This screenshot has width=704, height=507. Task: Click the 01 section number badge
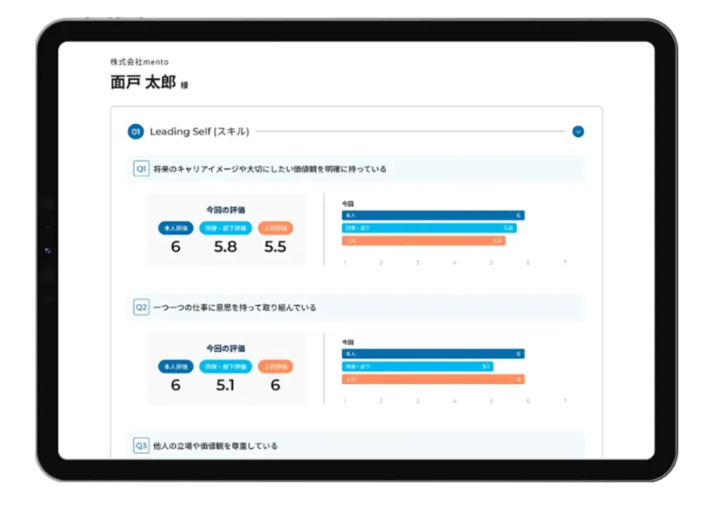[x=135, y=132]
